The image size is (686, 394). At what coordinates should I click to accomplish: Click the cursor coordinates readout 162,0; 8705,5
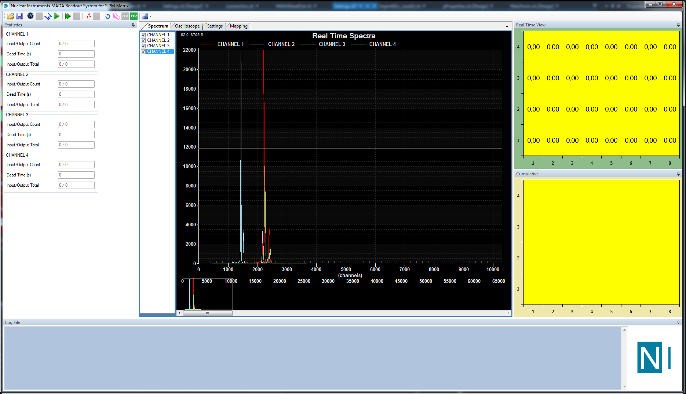[191, 35]
